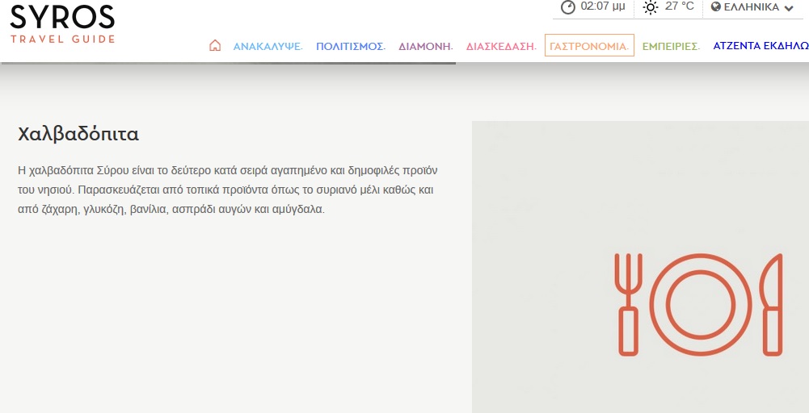
Task: Click the sun weather icon
Action: (650, 7)
